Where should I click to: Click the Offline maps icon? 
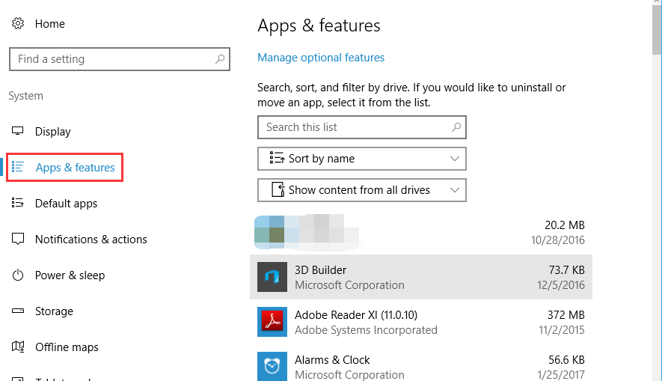(18, 347)
